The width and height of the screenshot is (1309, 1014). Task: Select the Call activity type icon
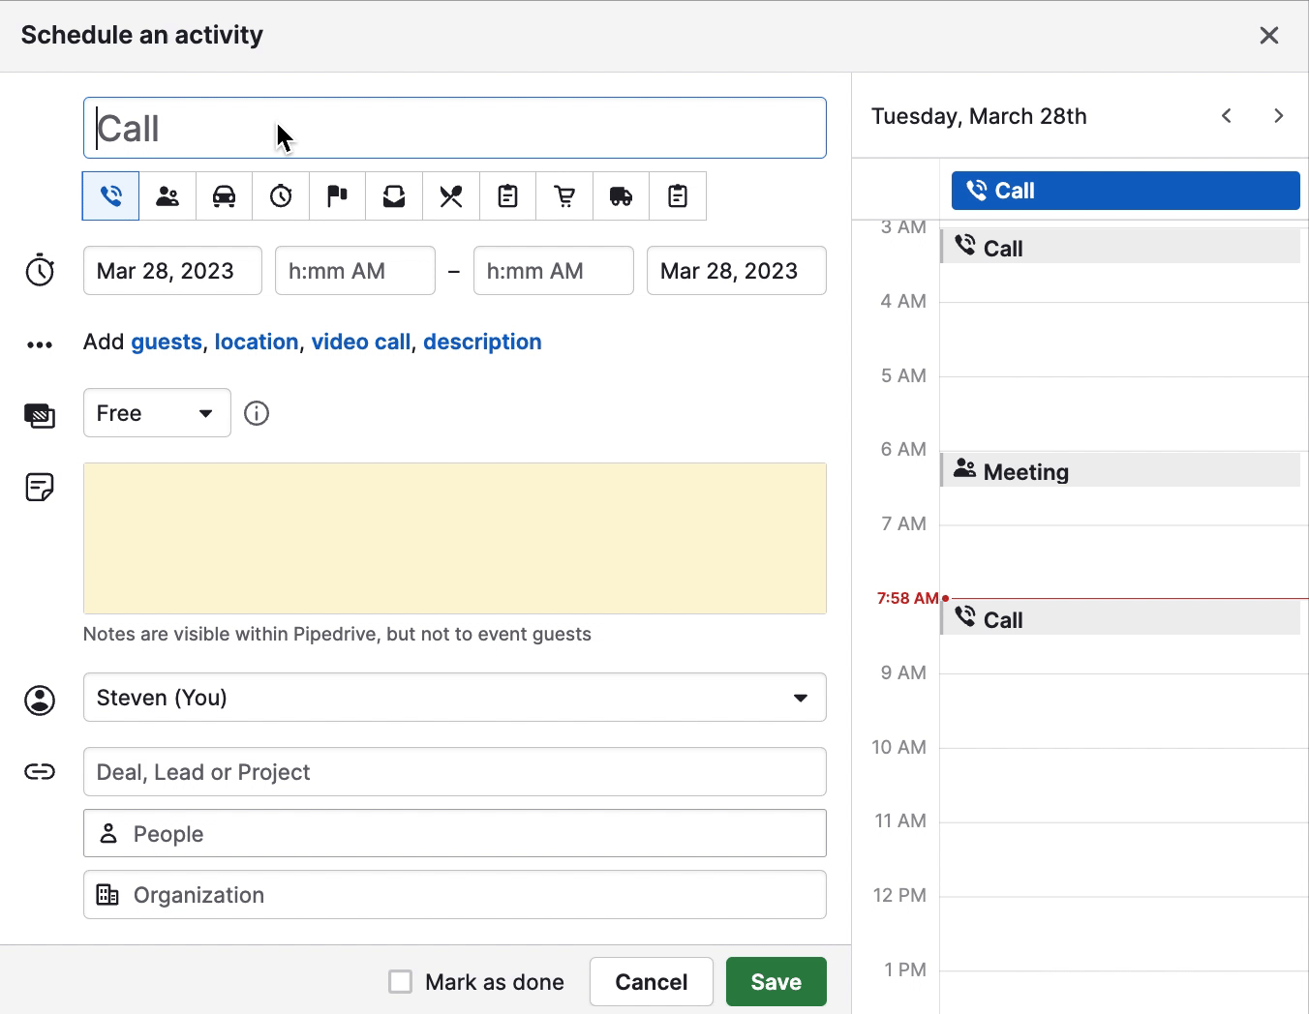click(111, 196)
